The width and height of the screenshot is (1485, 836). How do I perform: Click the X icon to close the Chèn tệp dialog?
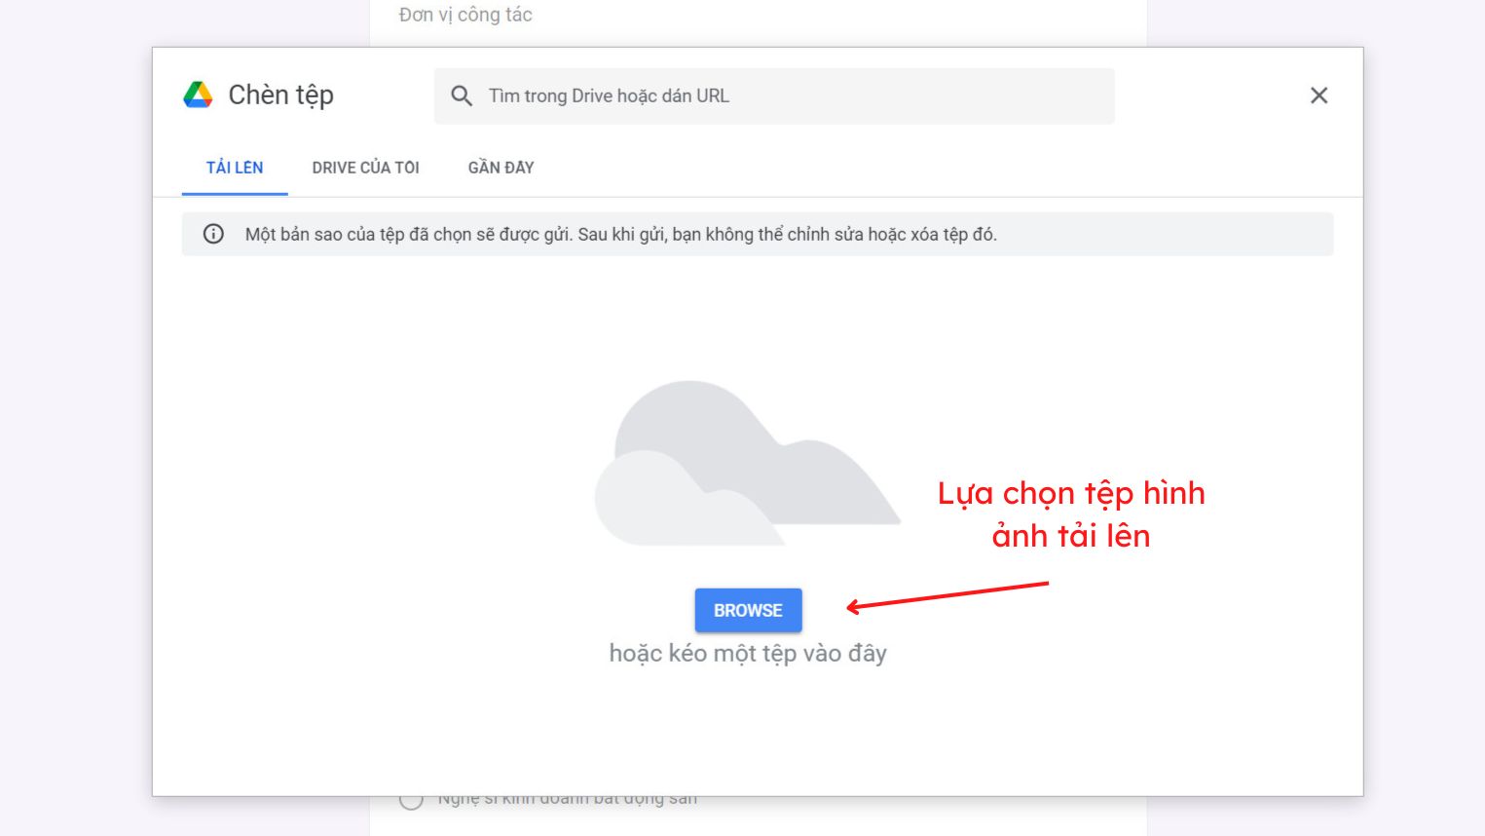tap(1319, 95)
